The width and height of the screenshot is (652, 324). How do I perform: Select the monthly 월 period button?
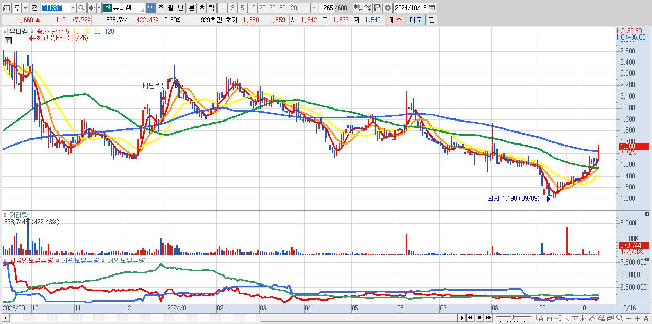170,8
